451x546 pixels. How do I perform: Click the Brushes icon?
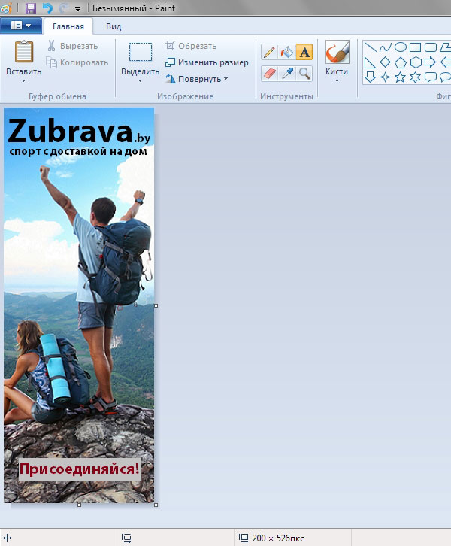(337, 52)
